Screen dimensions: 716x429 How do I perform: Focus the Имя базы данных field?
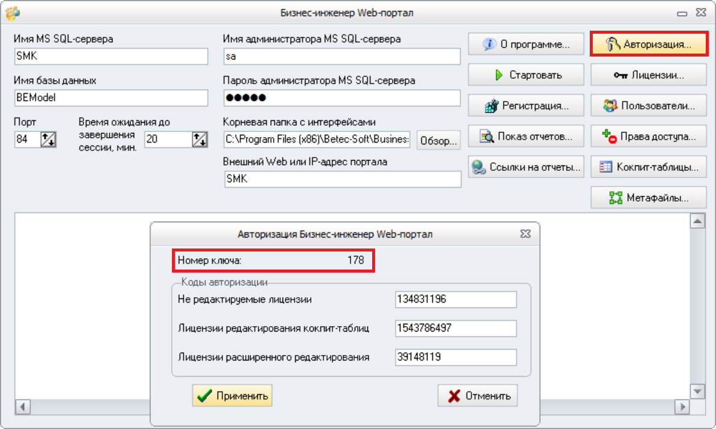(x=111, y=97)
